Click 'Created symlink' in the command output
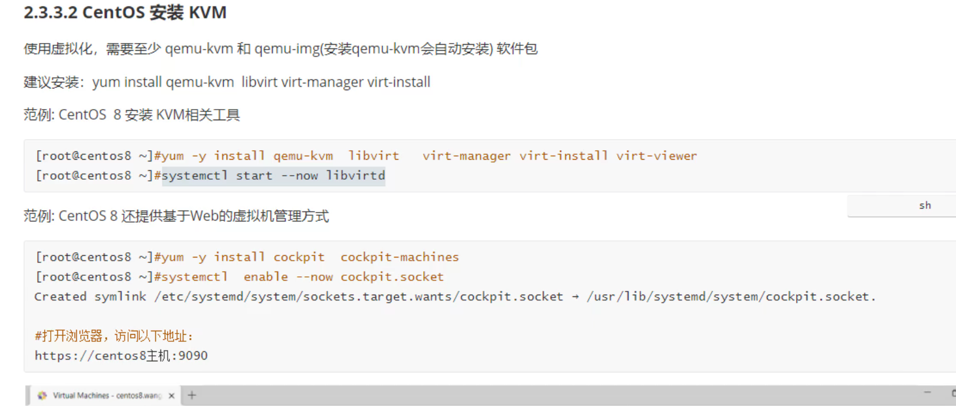The image size is (956, 406). [x=90, y=296]
